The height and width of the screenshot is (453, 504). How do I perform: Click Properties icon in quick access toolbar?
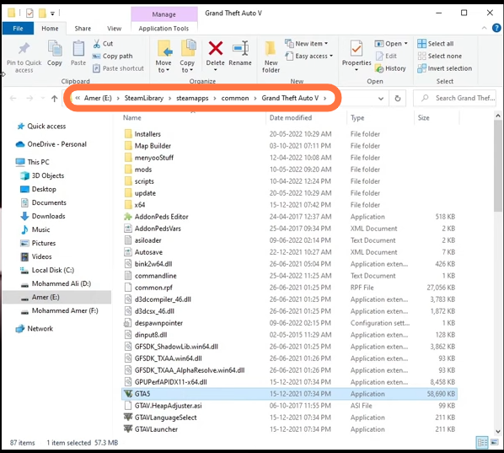pyautogui.click(x=29, y=13)
